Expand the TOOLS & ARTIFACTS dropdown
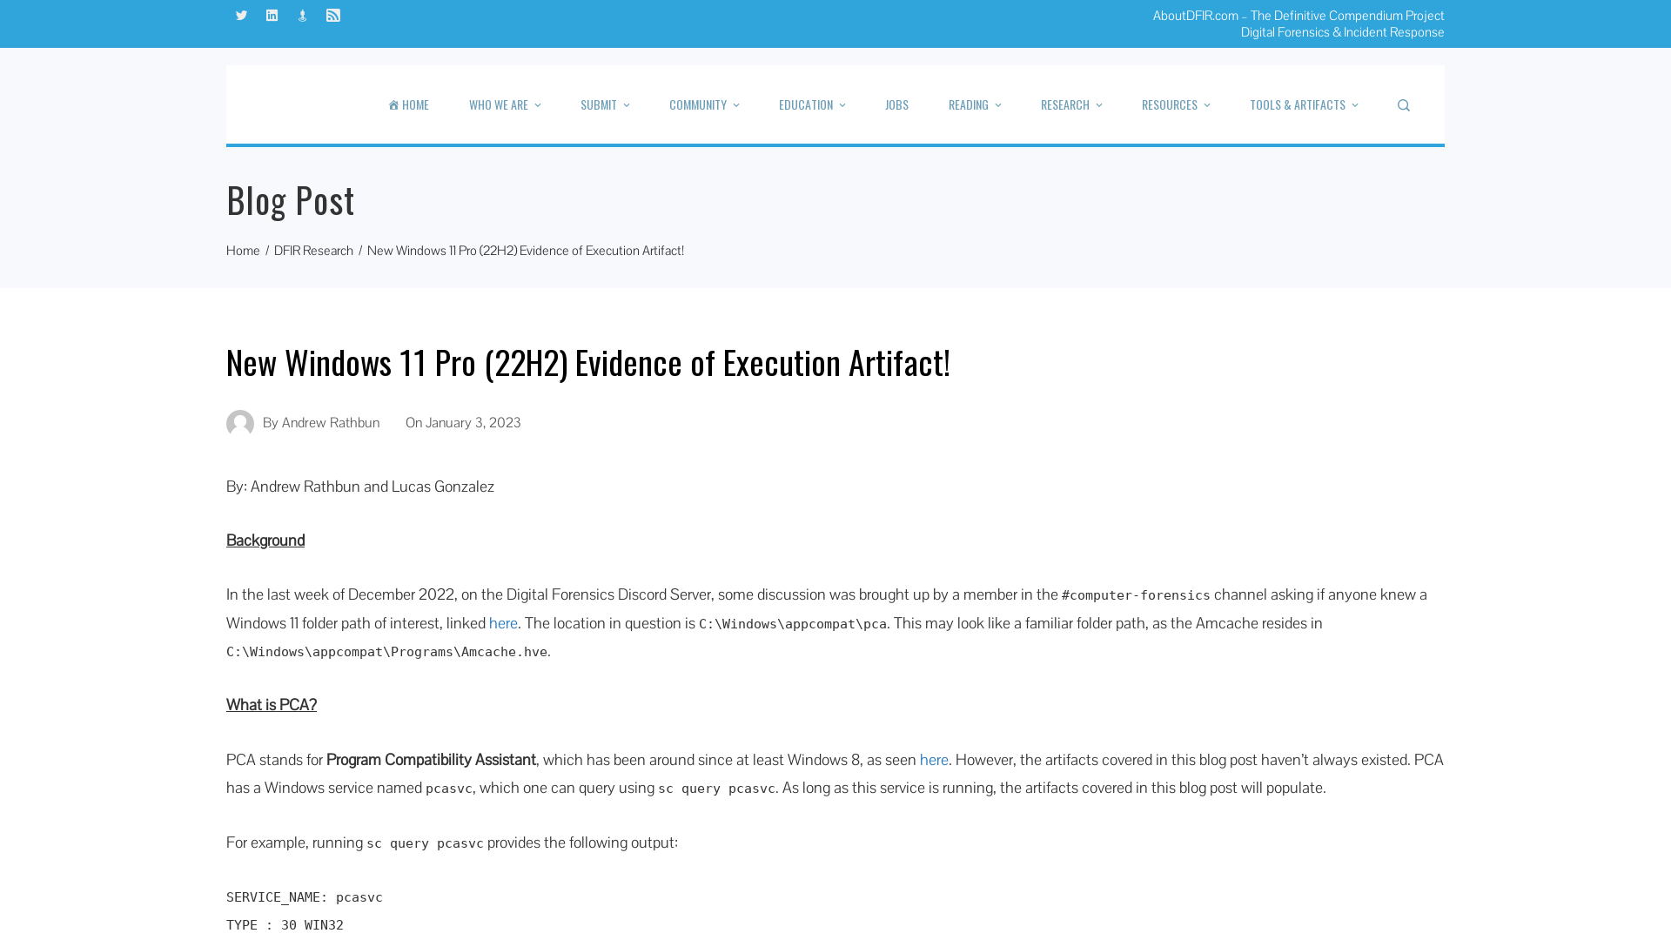The width and height of the screenshot is (1671, 940). tap(1304, 104)
